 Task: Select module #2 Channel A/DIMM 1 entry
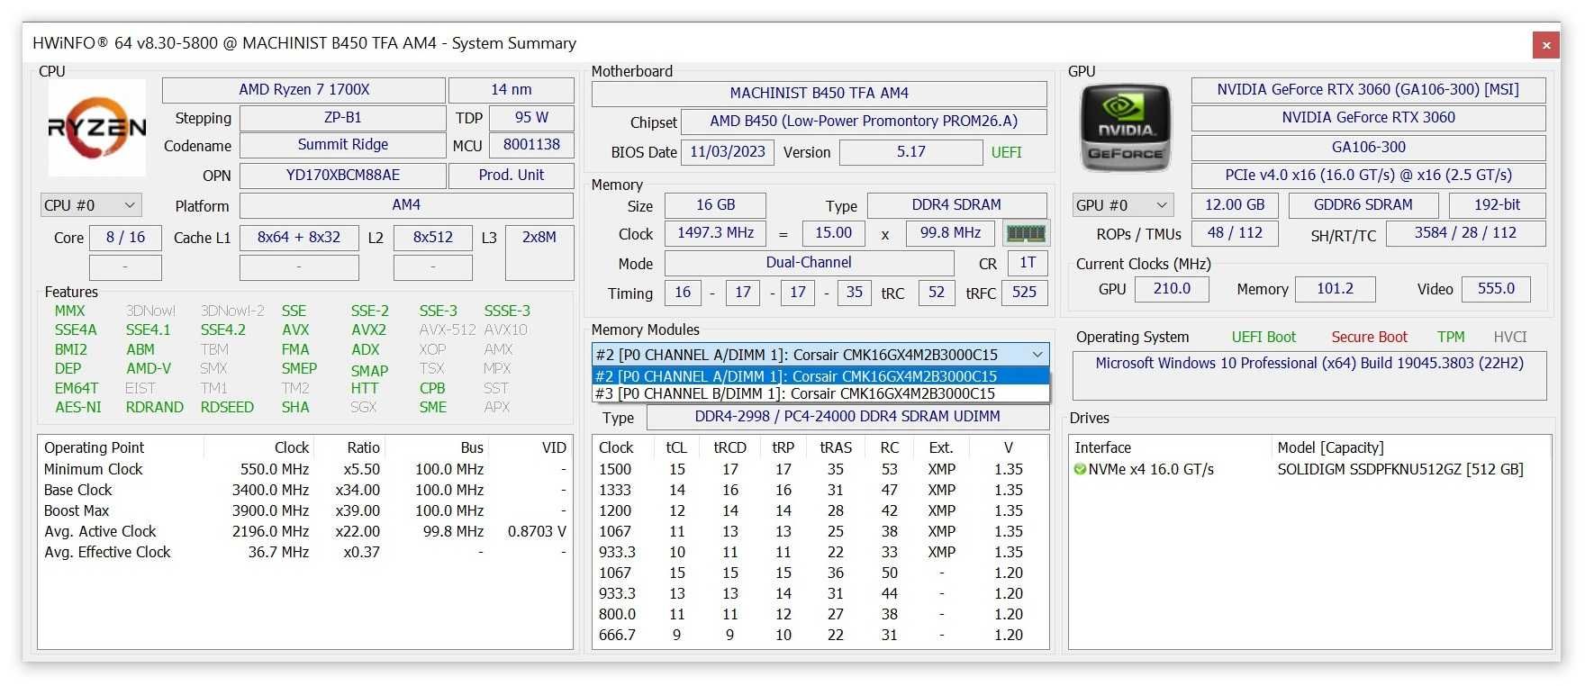pos(820,376)
